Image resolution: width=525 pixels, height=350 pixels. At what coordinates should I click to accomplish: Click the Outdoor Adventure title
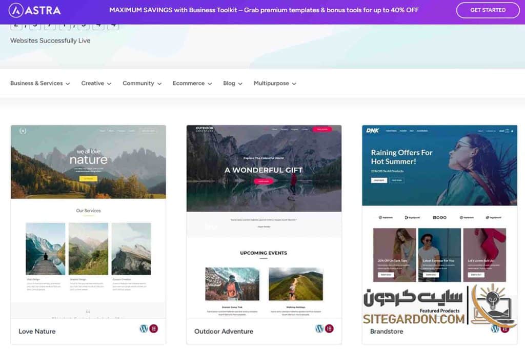(x=224, y=331)
